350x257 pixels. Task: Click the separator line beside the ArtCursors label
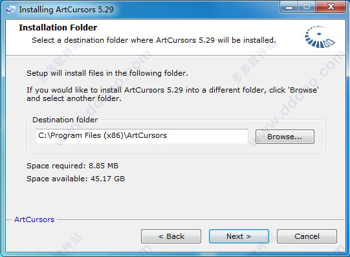coord(201,219)
